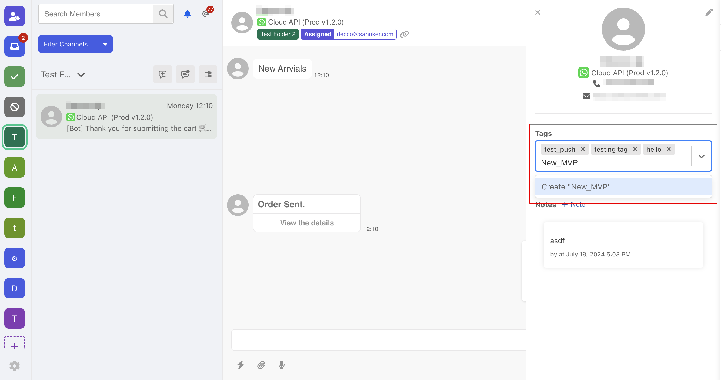Click the microphone voice message icon

(x=282, y=365)
